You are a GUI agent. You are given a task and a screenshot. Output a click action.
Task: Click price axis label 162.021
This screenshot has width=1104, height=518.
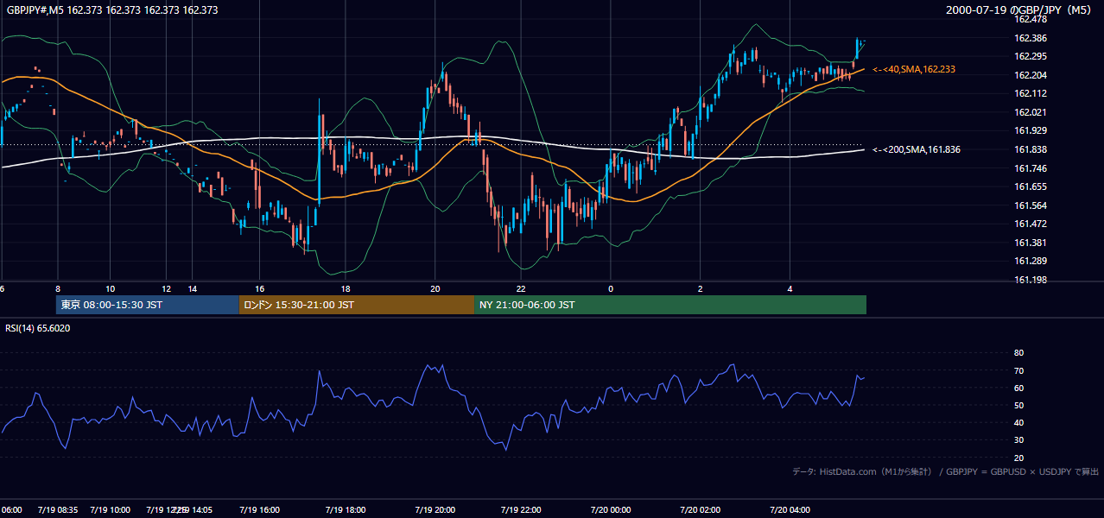coord(1030,112)
